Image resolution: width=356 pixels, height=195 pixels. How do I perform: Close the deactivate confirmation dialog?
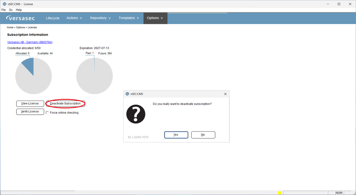(225, 94)
